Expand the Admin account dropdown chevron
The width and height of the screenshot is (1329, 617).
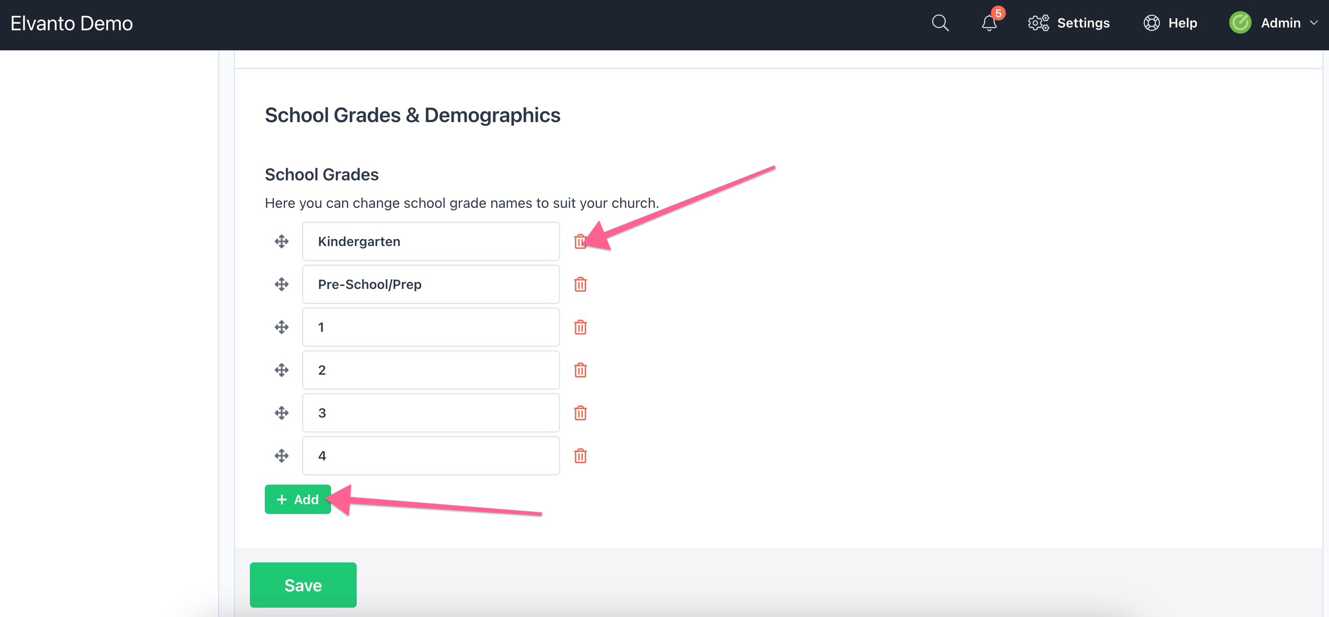(x=1314, y=23)
